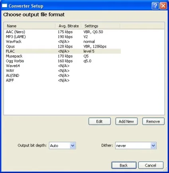Image resolution: width=169 pixels, height=173 pixels.
Task: Click the 160 kbps bitrate cell
Action: pyautogui.click(x=65, y=61)
